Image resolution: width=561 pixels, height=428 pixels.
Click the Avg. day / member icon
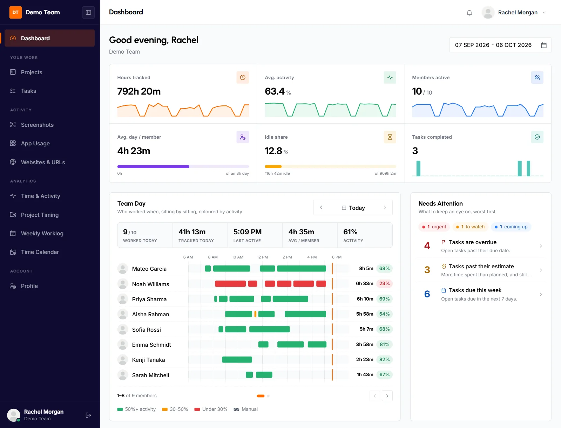tap(243, 137)
